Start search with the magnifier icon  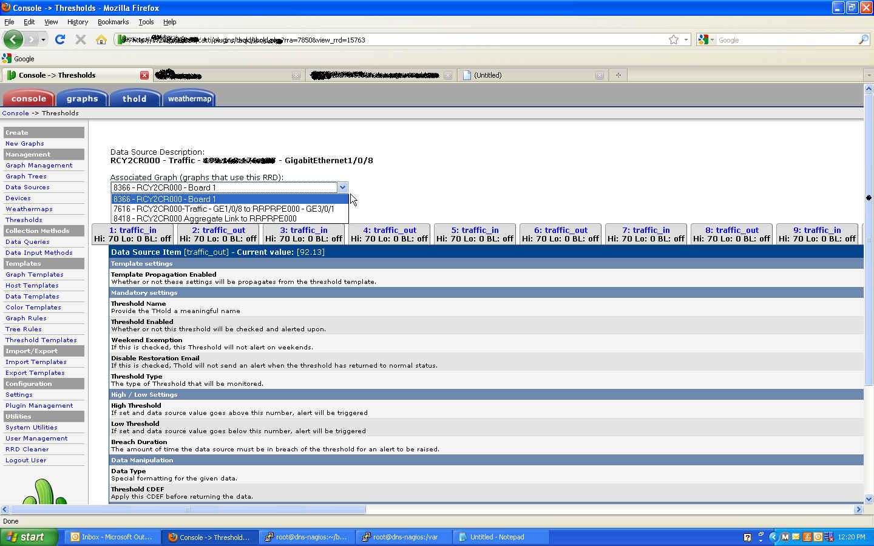pos(864,39)
